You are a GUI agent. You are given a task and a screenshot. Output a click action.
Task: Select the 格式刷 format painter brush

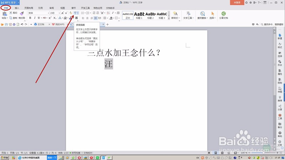tap(22, 14)
